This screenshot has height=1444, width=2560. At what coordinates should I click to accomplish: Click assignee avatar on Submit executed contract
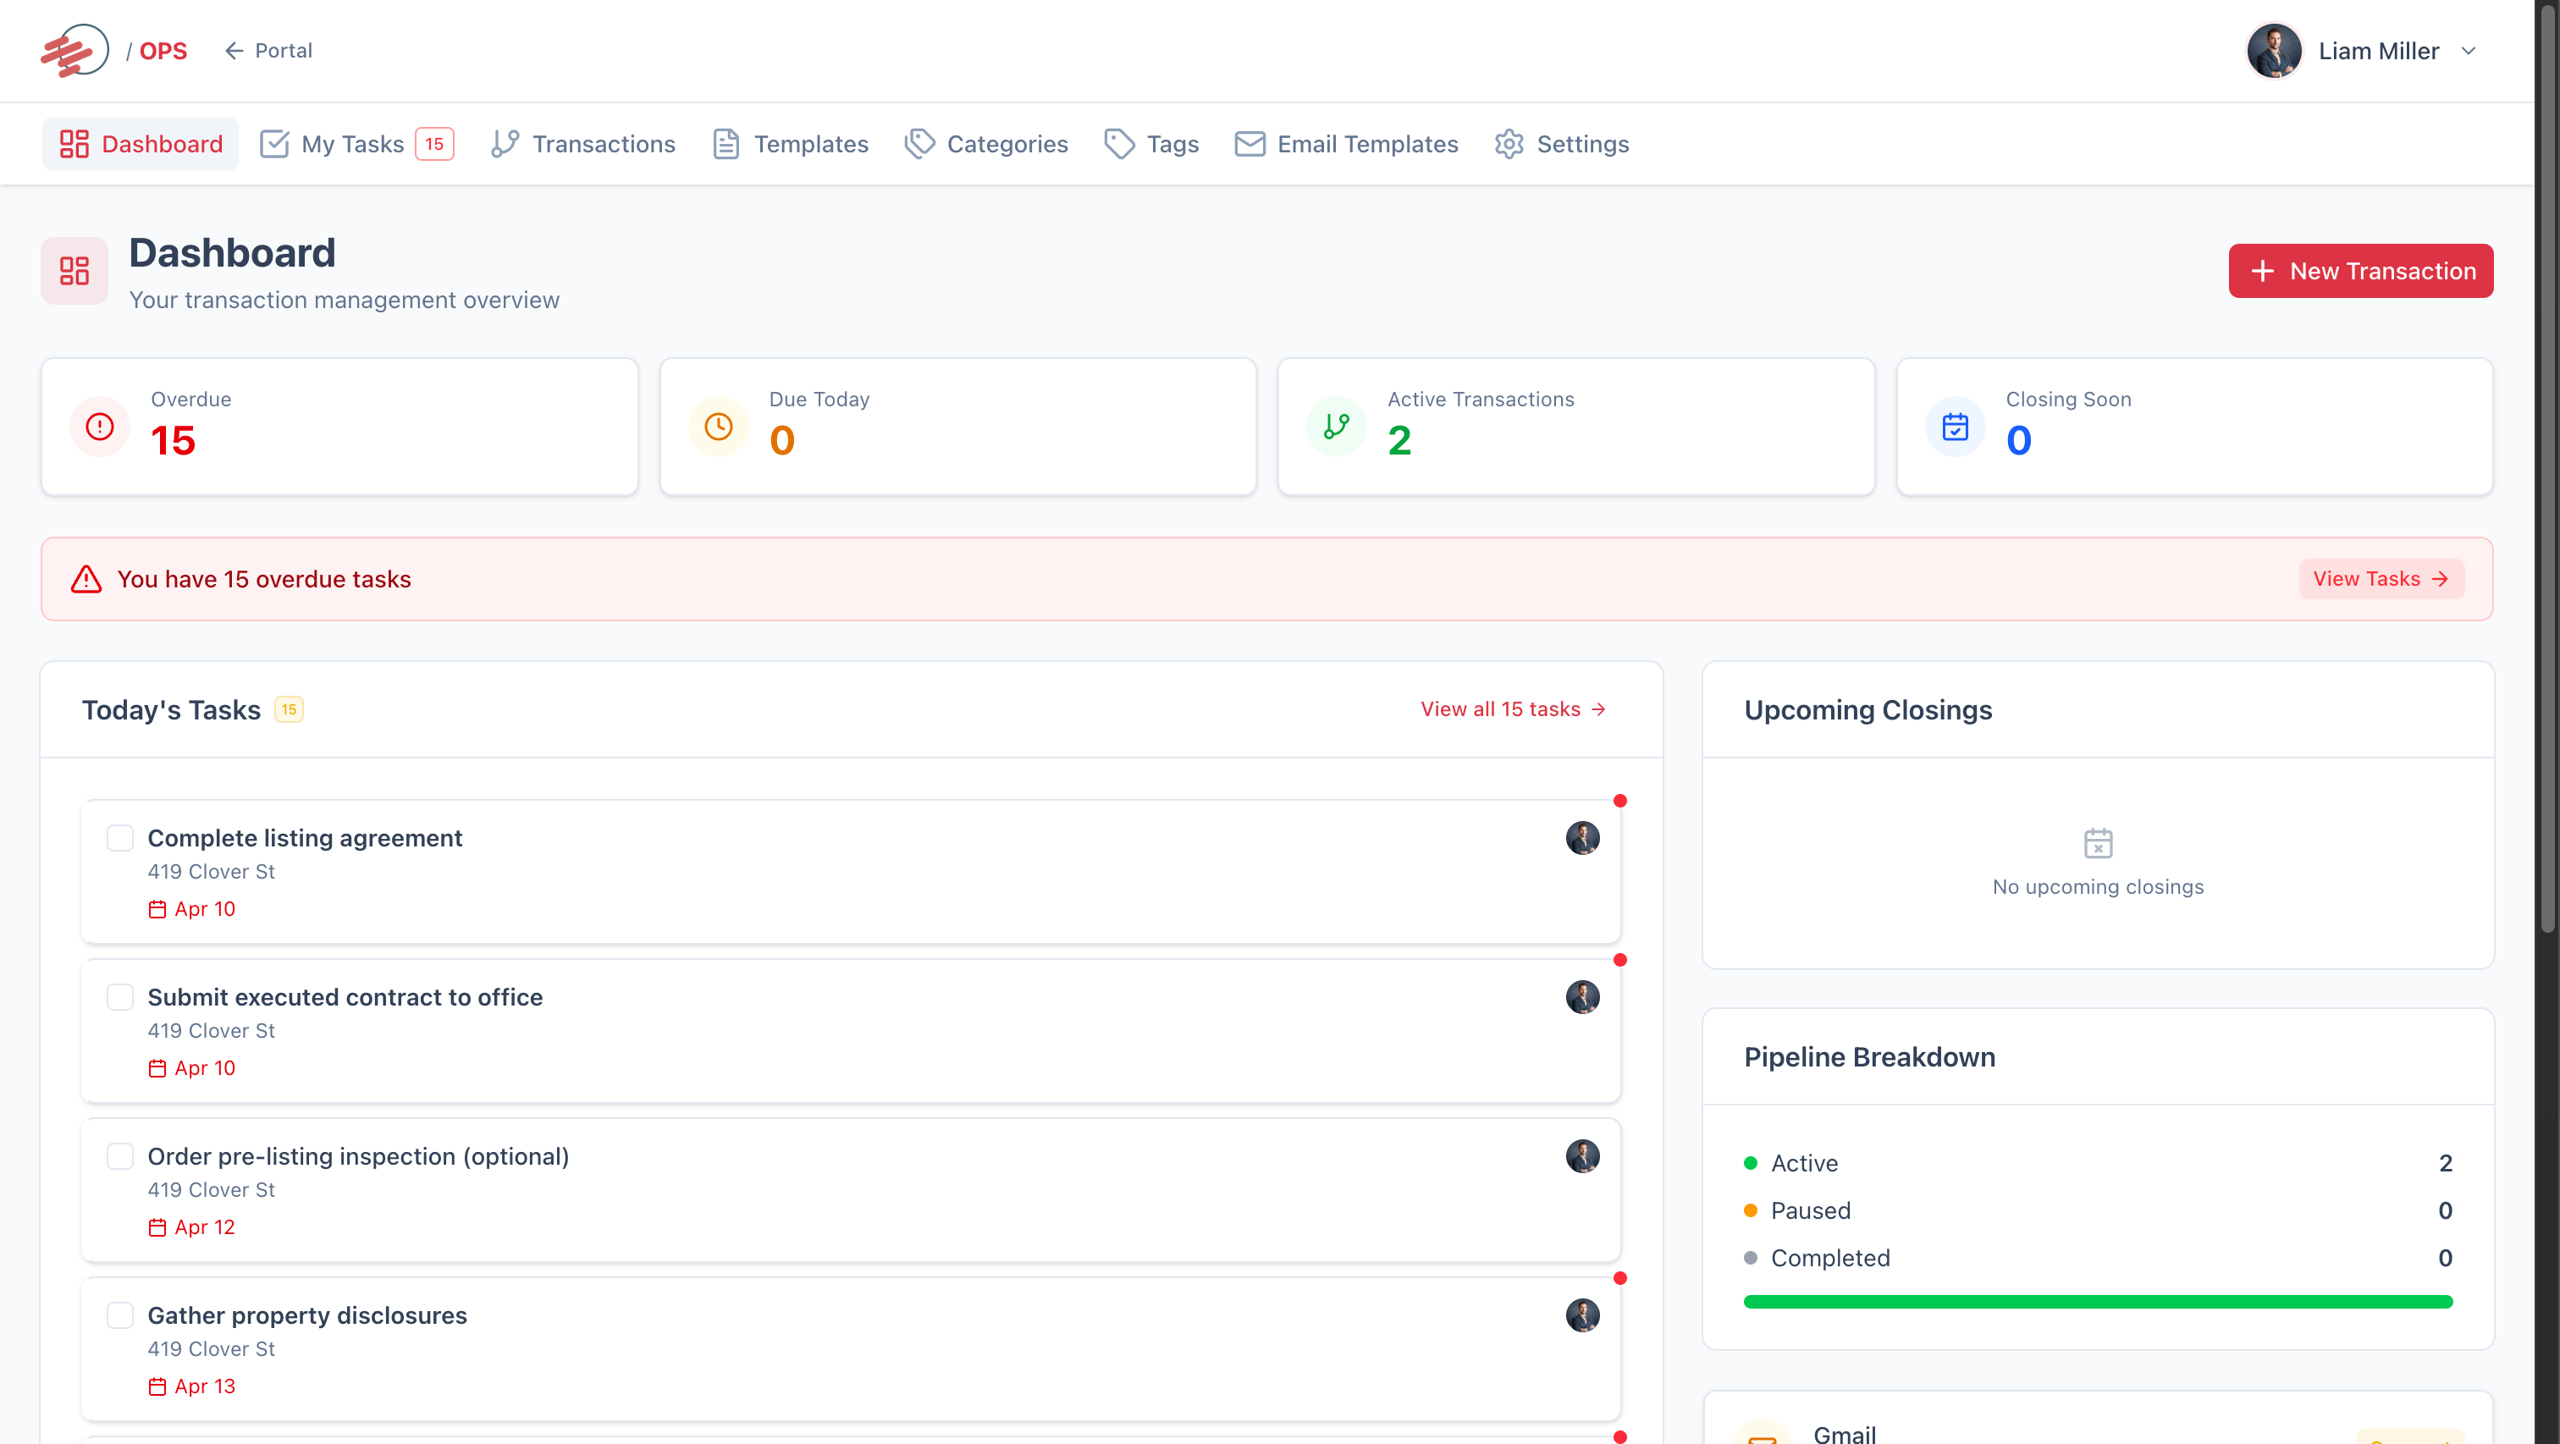coord(1583,997)
